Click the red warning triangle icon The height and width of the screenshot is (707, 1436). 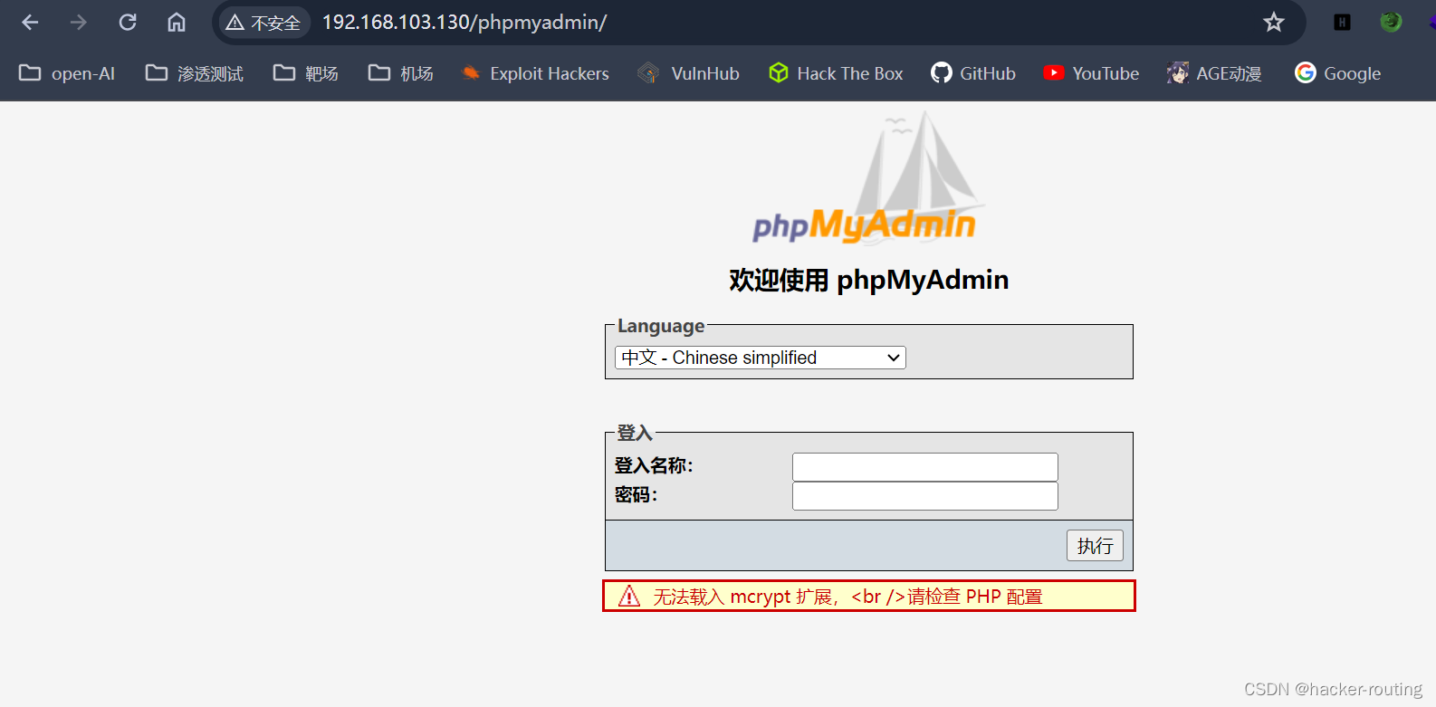click(x=629, y=597)
